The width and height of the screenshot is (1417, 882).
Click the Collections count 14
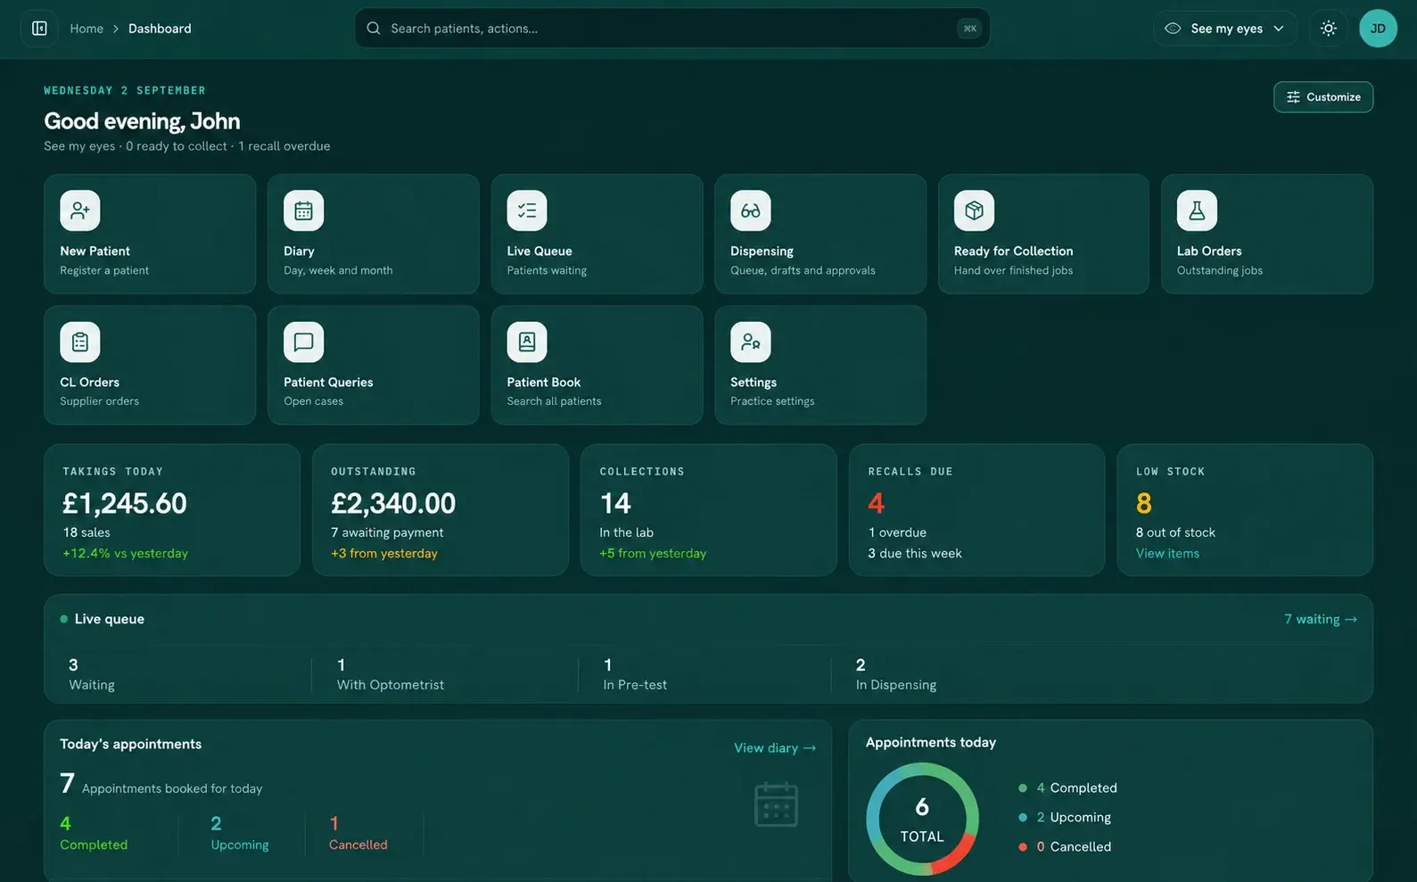pyautogui.click(x=615, y=503)
